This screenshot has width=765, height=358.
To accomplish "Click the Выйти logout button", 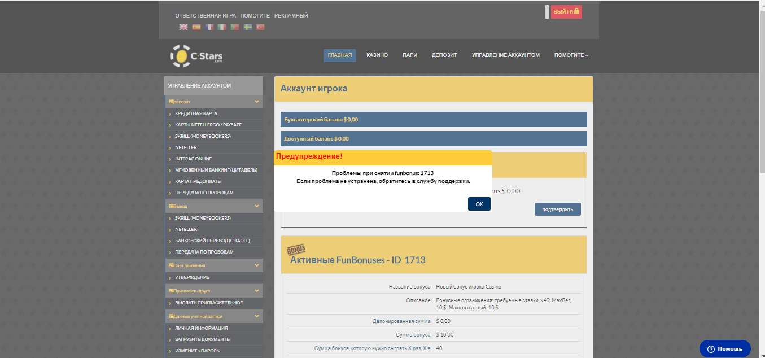I will tap(566, 12).
